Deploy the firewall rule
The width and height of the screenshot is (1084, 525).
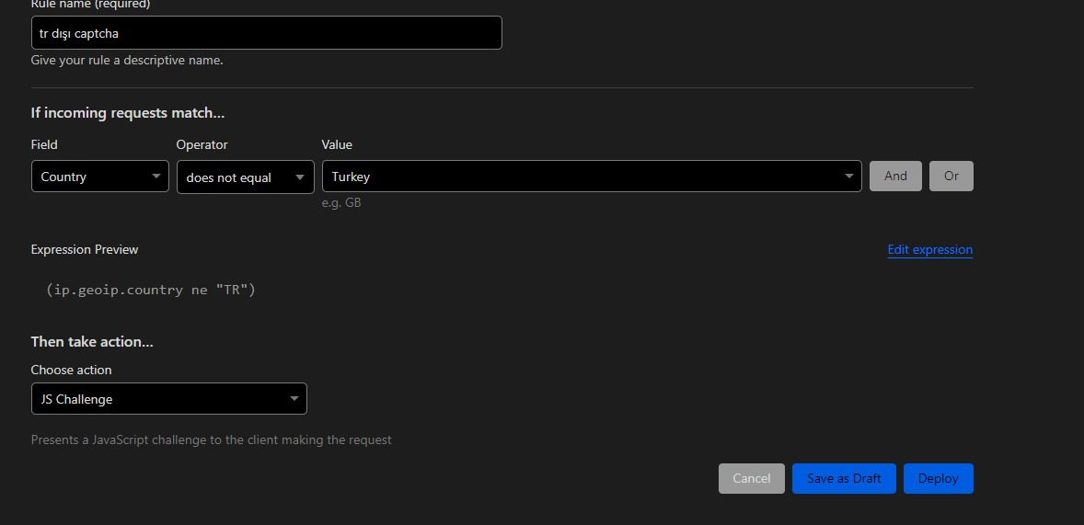pos(938,478)
